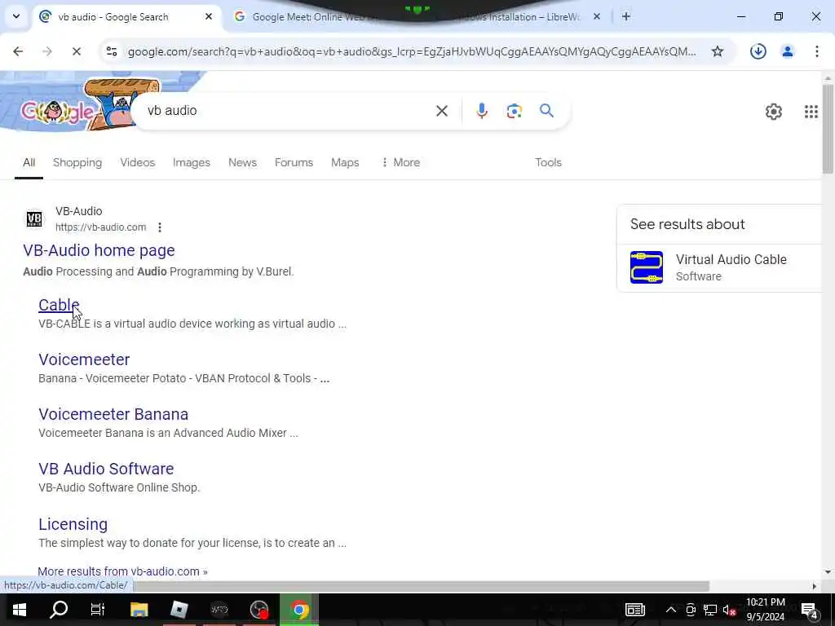Click the forward navigation arrow

46,51
